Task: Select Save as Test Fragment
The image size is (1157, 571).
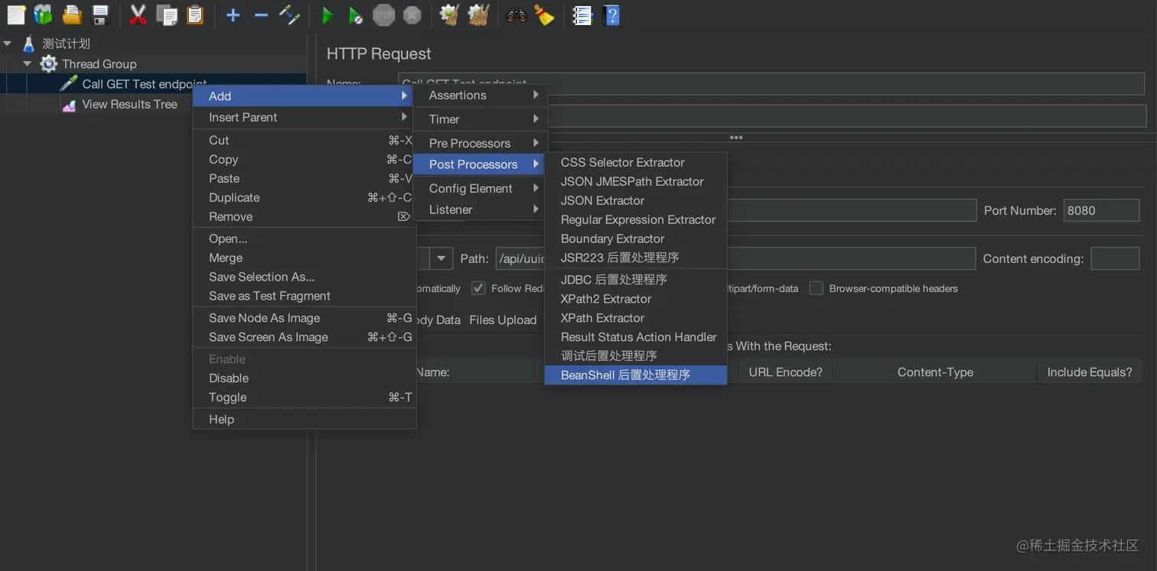Action: point(304,296)
